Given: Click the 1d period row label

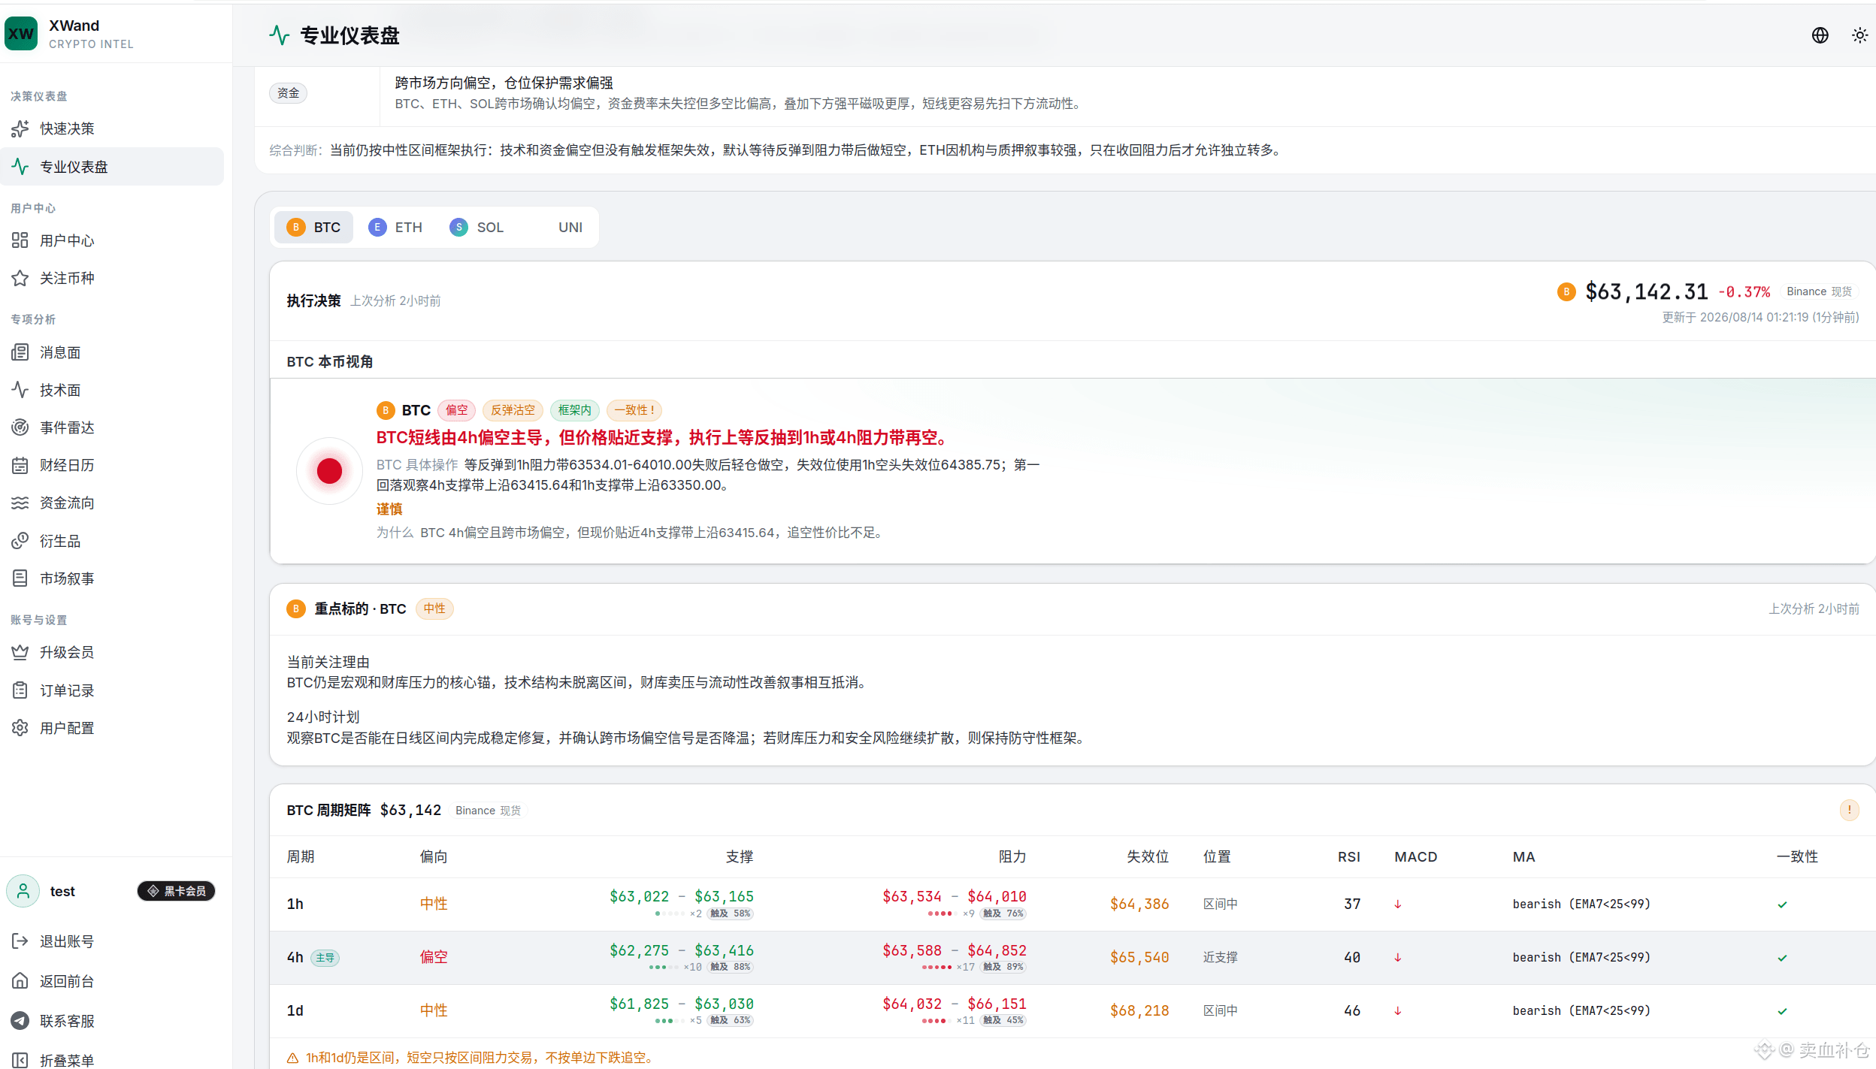Looking at the screenshot, I should [x=295, y=1010].
